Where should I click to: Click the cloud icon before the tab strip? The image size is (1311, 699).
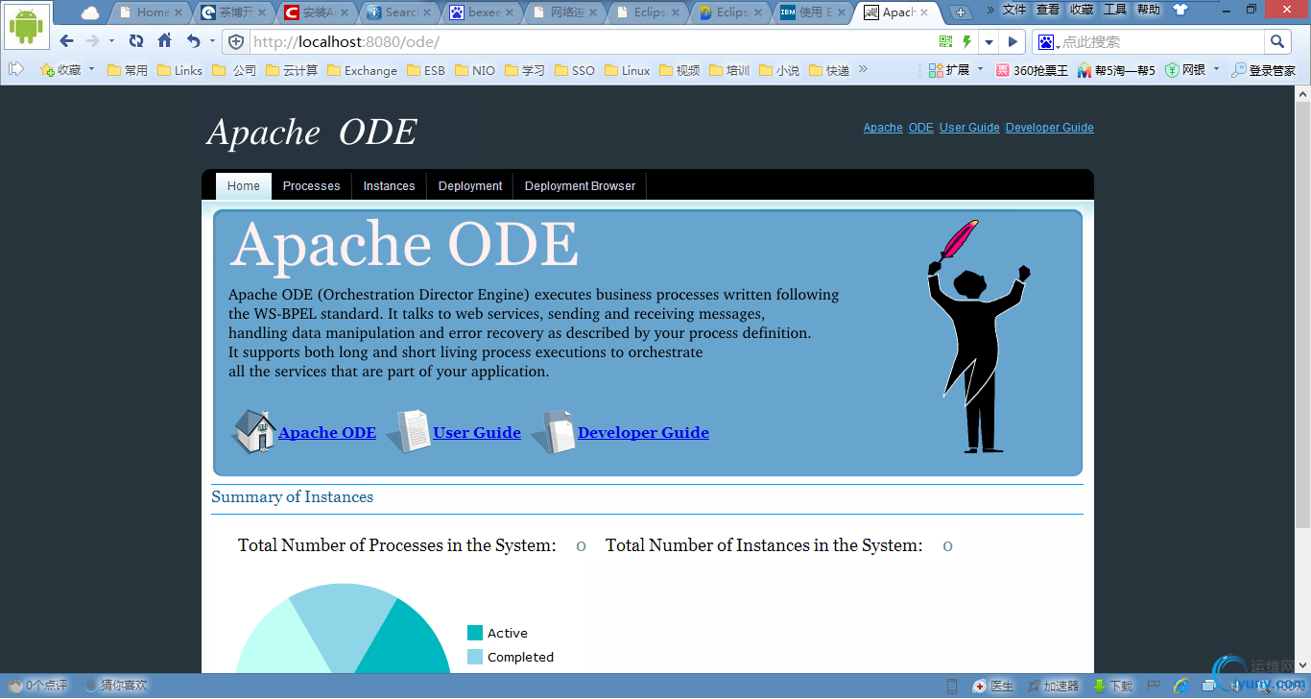90,12
